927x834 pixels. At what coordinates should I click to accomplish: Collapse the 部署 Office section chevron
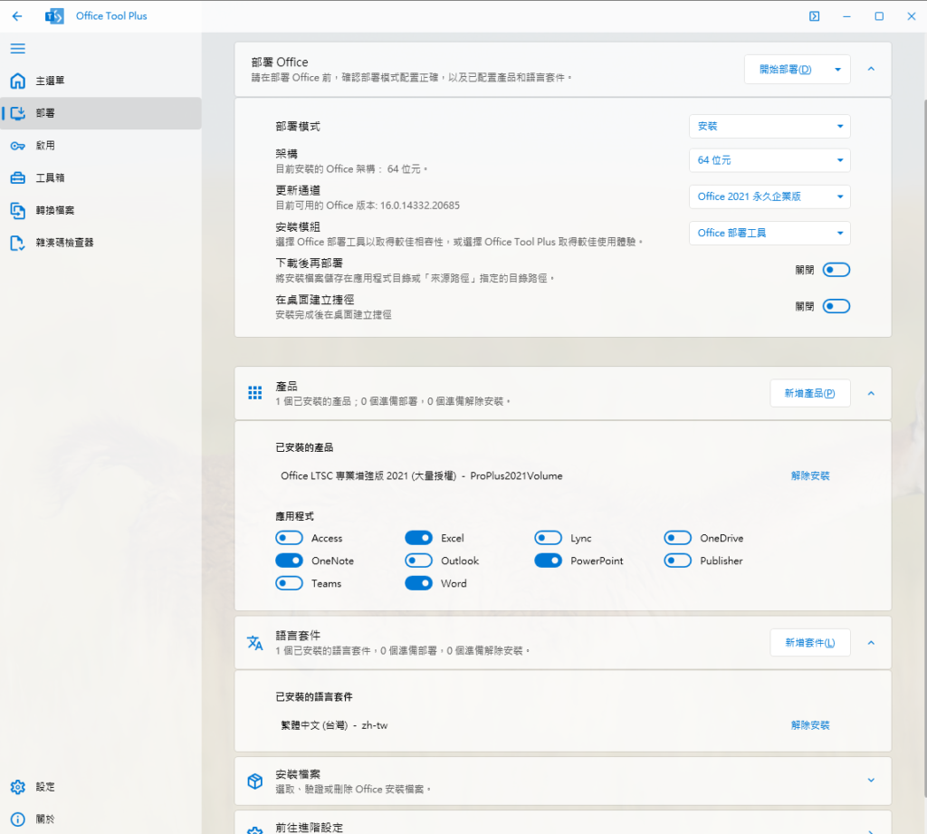coord(871,69)
